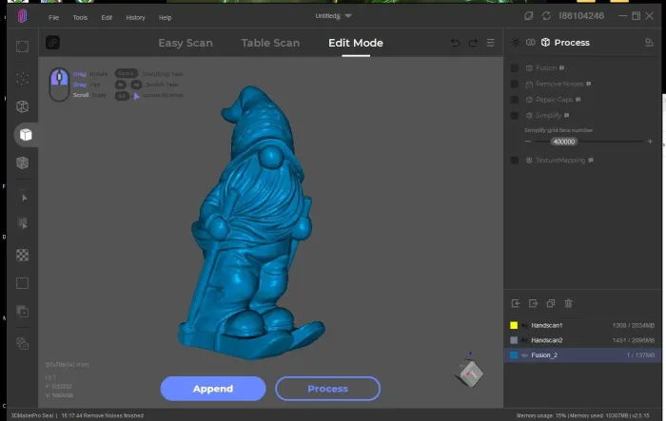The image size is (666, 421).
Task: Click the bottom-most icon in the left sidebar
Action: click(23, 343)
